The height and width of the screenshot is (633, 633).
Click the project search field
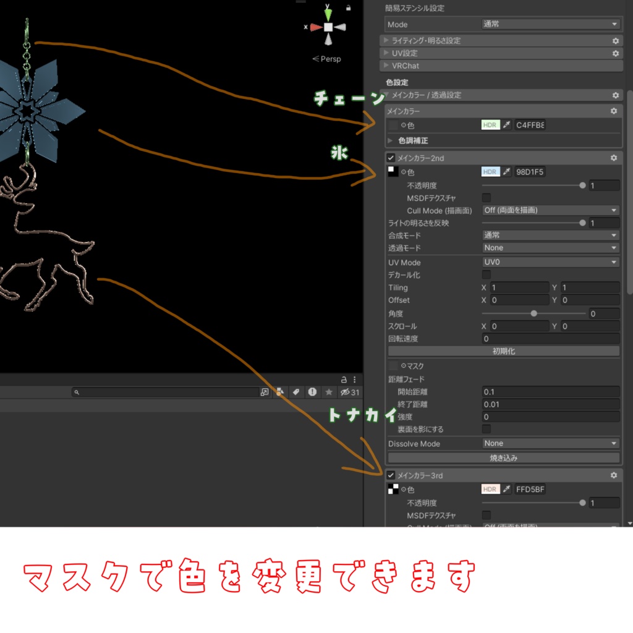[166, 392]
